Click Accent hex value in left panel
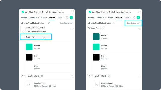The width and height of the screenshot is (161, 90). tap(37, 49)
